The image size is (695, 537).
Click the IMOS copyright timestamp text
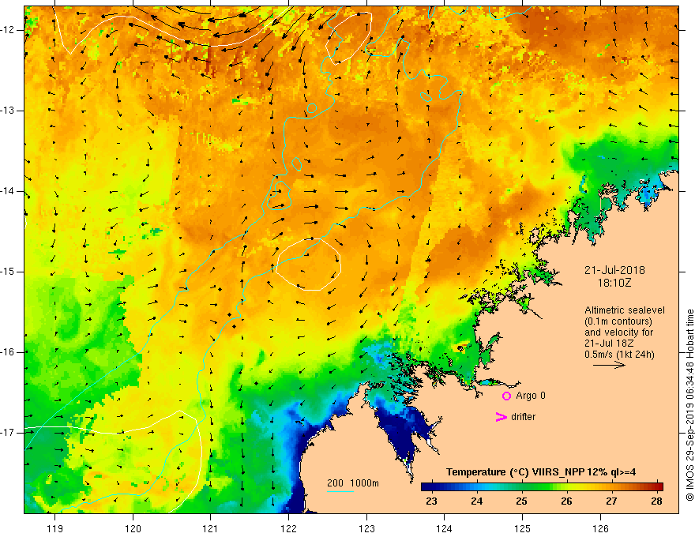pos(689,405)
